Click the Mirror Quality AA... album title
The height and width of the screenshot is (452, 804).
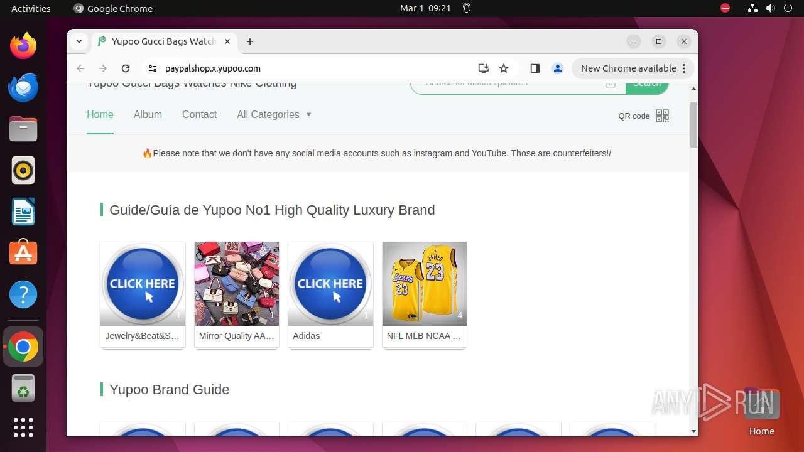point(237,336)
